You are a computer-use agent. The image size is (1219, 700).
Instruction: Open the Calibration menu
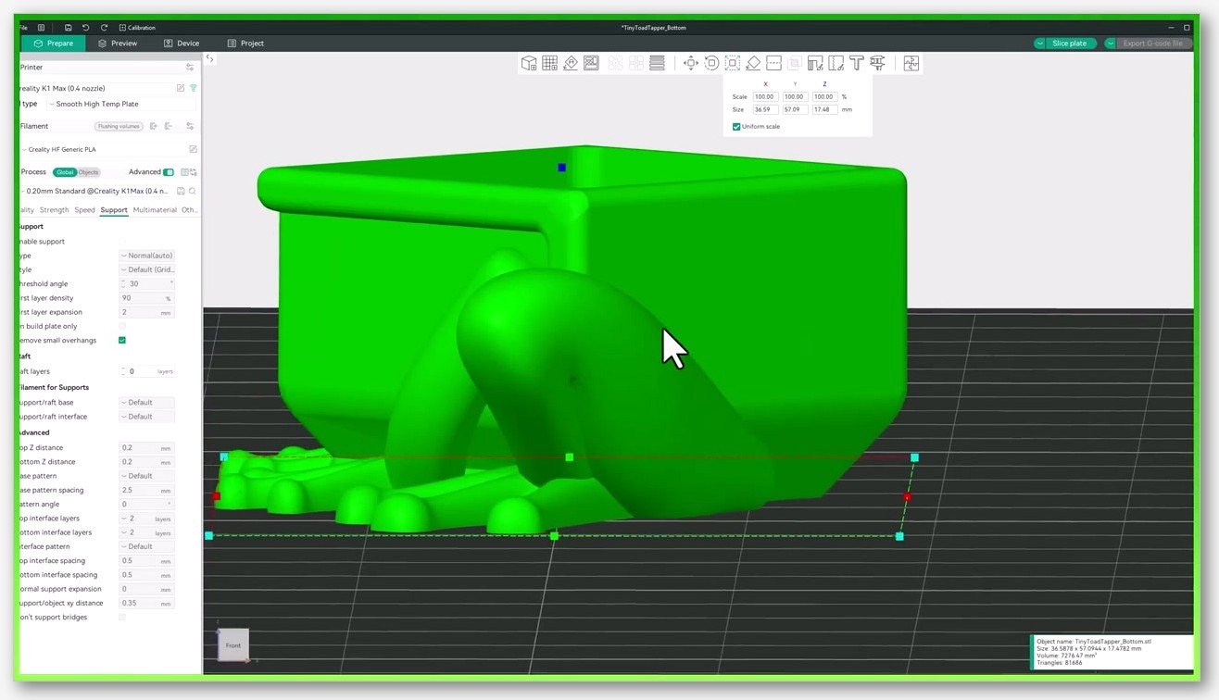pos(137,28)
